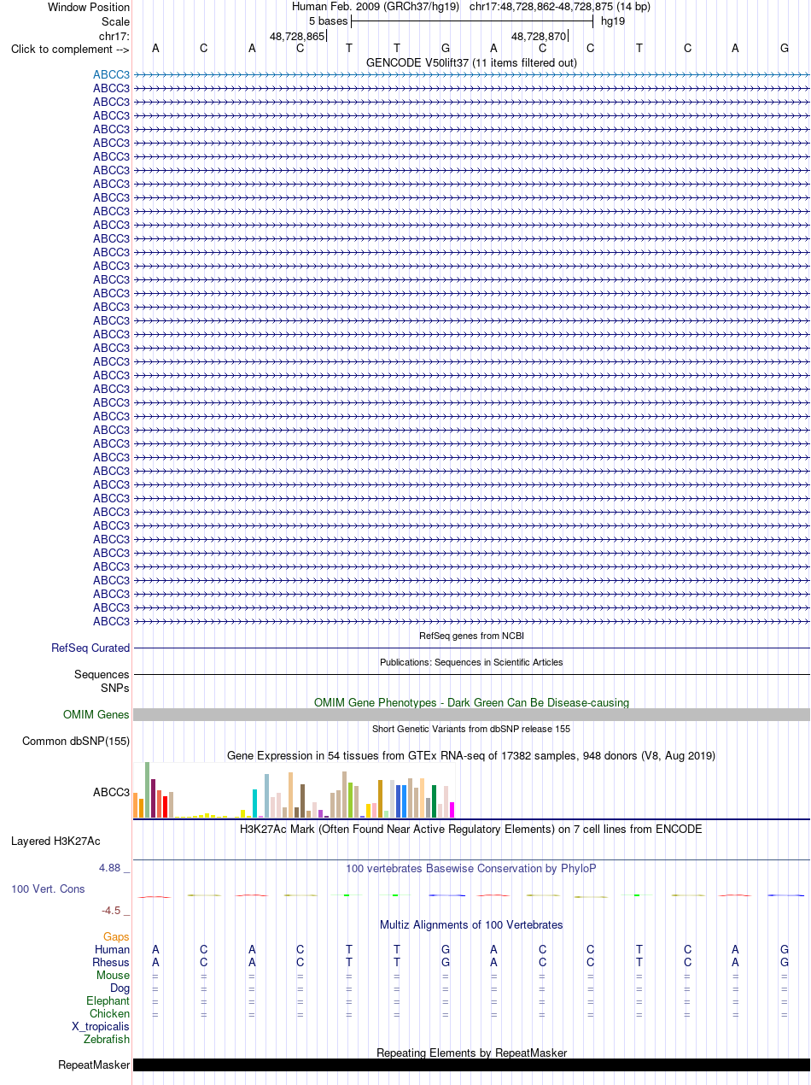Click the Mouse alignment row label

114,975
